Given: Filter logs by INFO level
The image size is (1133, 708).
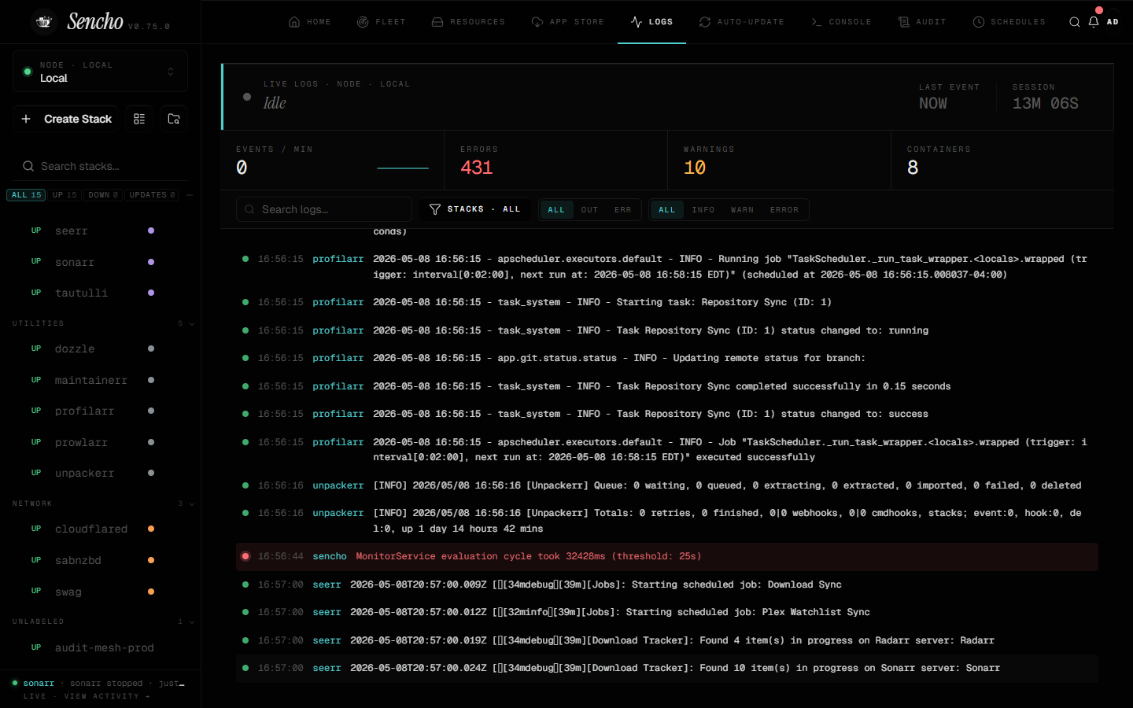Looking at the screenshot, I should pos(703,210).
